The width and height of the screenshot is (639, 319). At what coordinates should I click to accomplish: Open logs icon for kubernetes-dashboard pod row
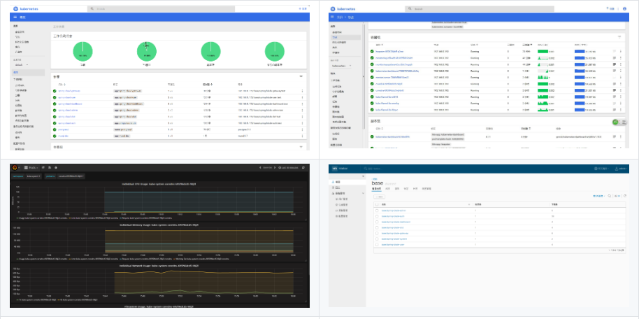(x=614, y=71)
